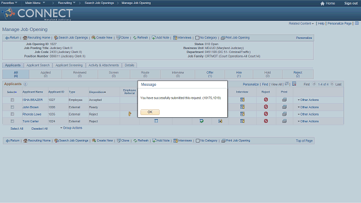Switch to Applicant Search tab
This screenshot has width=361, height=203.
tap(38, 65)
